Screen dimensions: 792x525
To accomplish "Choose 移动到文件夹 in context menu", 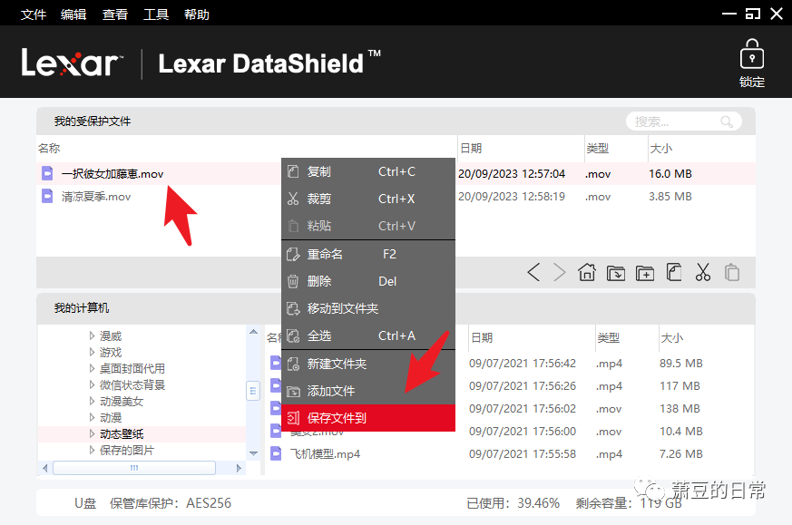I will coord(368,308).
